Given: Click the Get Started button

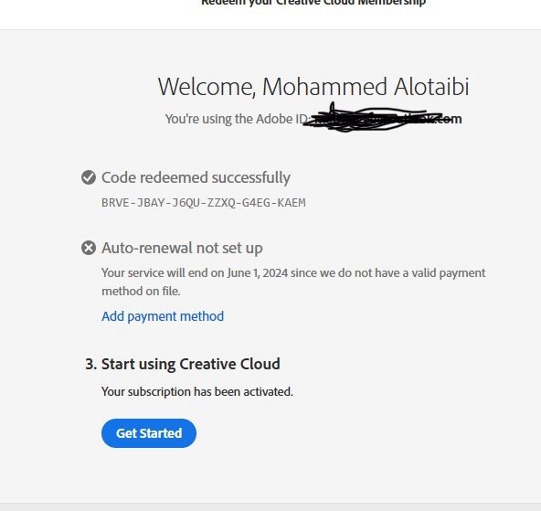Looking at the screenshot, I should [149, 433].
